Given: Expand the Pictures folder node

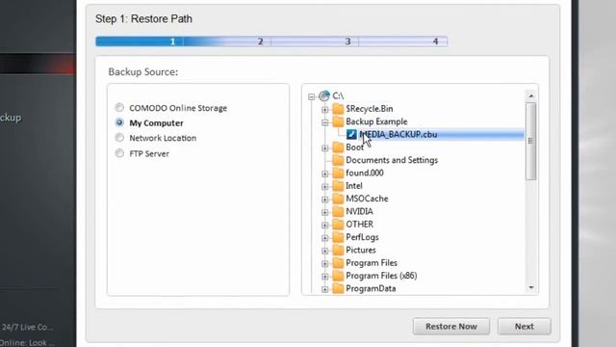Looking at the screenshot, I should coord(325,251).
